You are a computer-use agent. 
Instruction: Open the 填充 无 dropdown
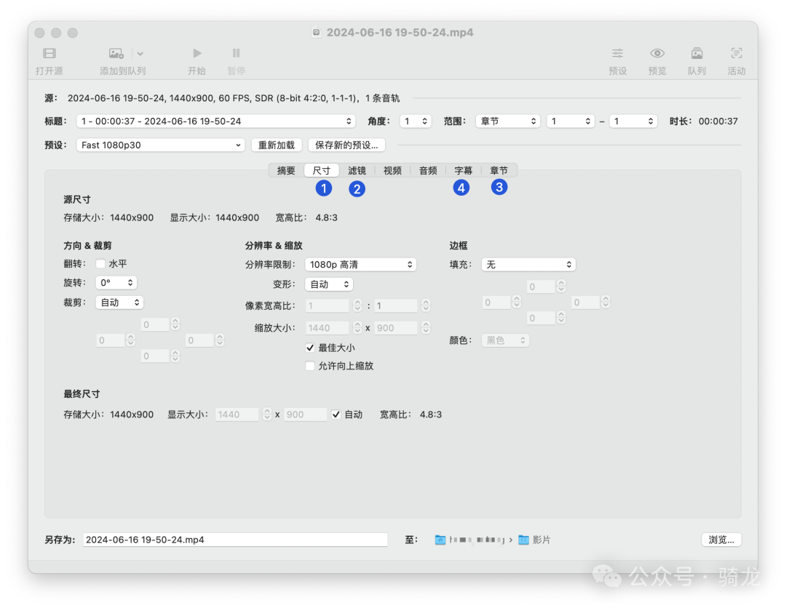tap(528, 265)
